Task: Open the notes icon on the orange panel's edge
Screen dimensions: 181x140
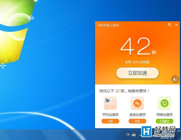Action: pyautogui.click(x=175, y=79)
